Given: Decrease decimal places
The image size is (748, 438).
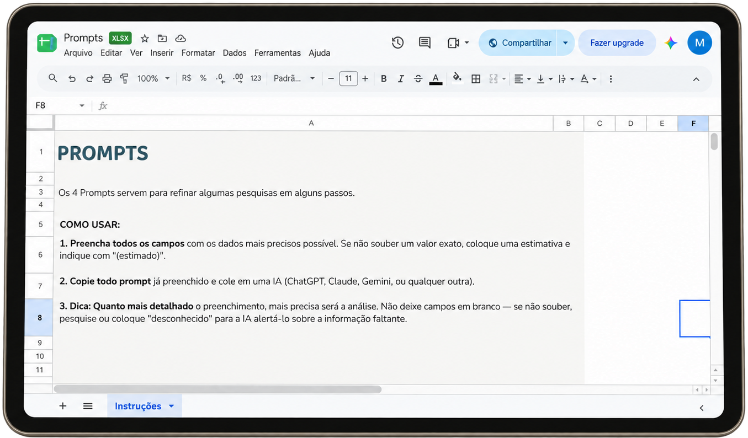Looking at the screenshot, I should [x=220, y=78].
